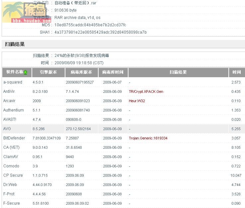Select the F-Secure row name
The width and height of the screenshot is (245, 208).
pyautogui.click(x=11, y=203)
